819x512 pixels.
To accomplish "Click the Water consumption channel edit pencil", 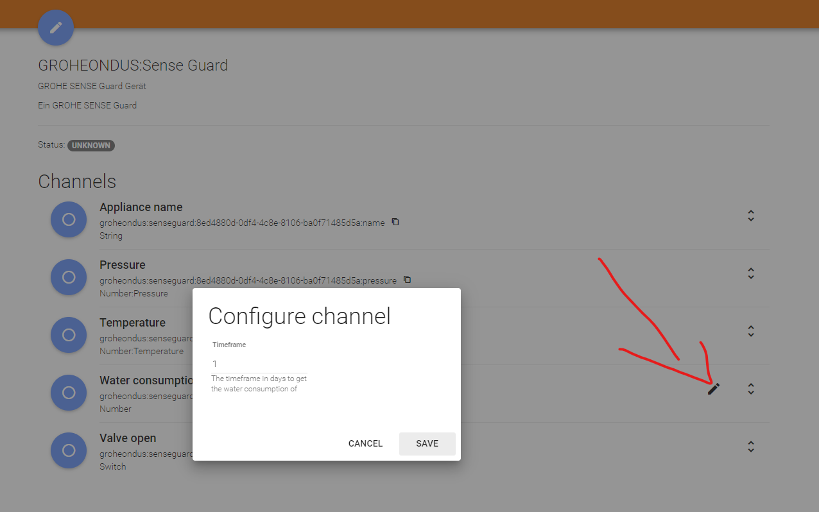I will (714, 389).
